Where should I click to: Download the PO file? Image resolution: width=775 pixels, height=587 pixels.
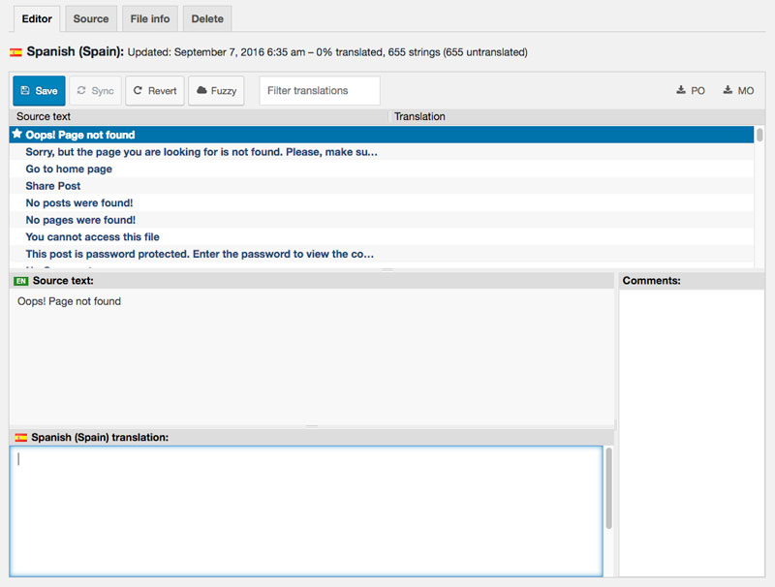[x=691, y=91]
